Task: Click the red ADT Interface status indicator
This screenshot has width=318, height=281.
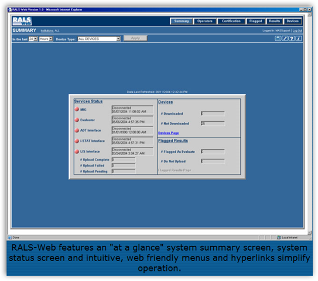Action: 77,131
